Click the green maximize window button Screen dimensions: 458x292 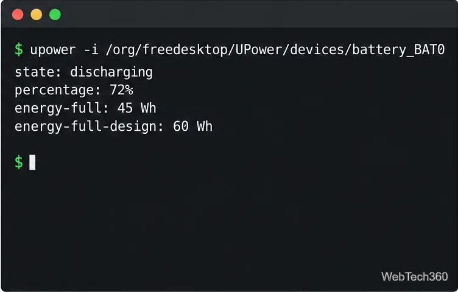pos(55,15)
